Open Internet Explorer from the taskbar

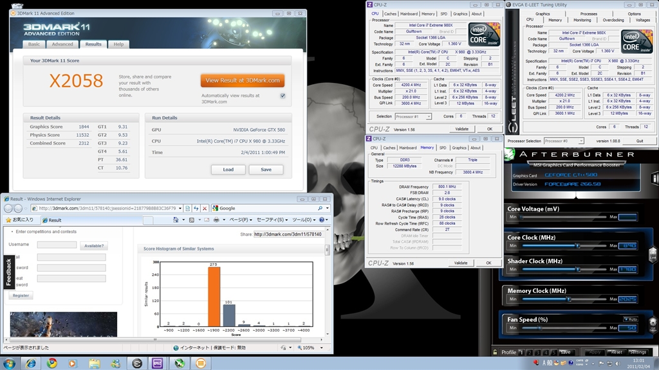[30, 363]
